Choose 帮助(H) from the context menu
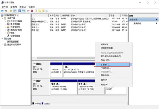 114,84
